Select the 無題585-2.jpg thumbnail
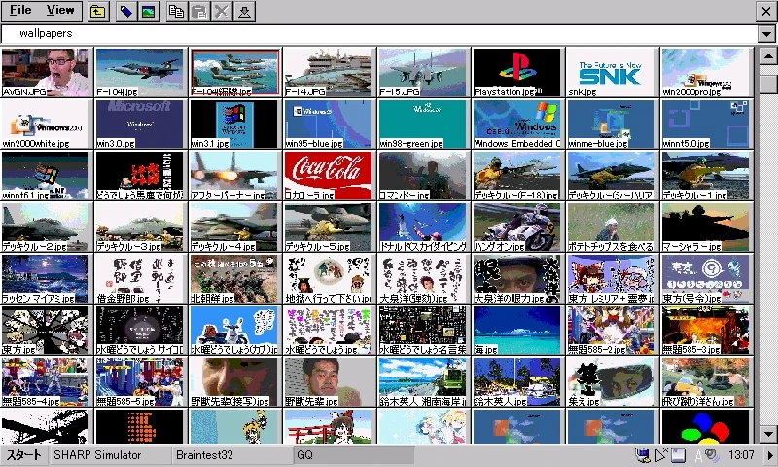 click(613, 331)
